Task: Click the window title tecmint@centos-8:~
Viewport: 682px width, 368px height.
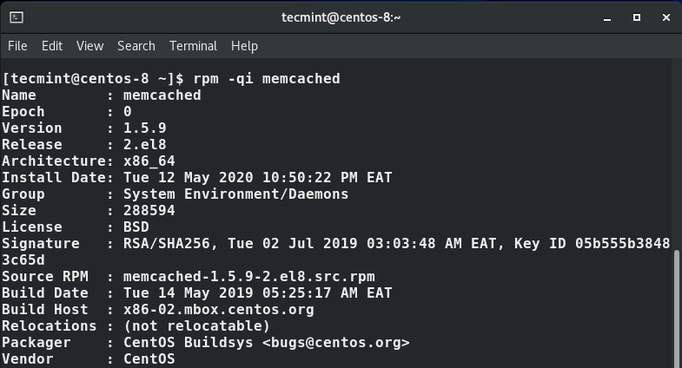Action: (x=341, y=17)
